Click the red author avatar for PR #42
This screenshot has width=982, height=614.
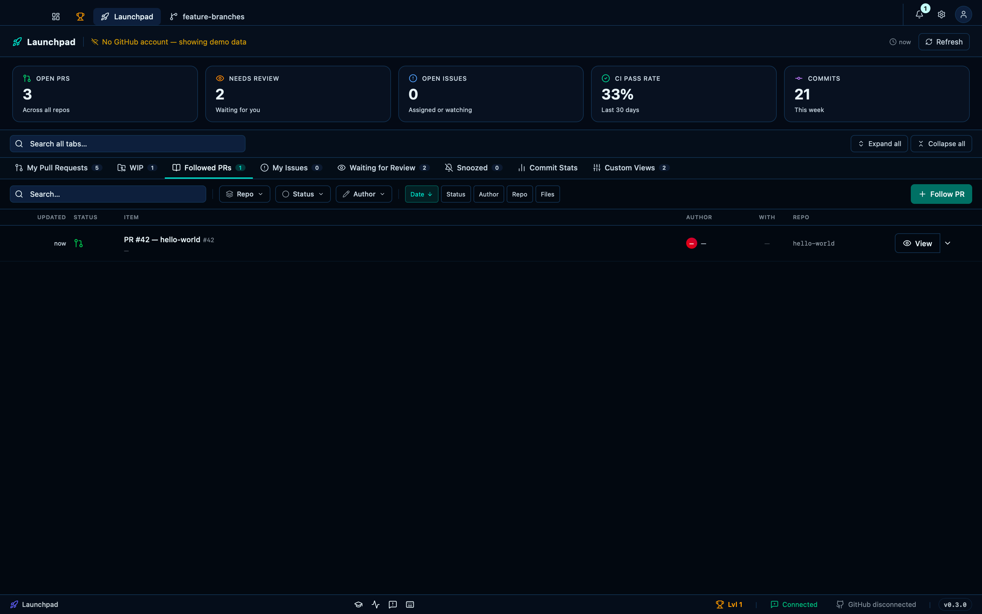tap(691, 243)
